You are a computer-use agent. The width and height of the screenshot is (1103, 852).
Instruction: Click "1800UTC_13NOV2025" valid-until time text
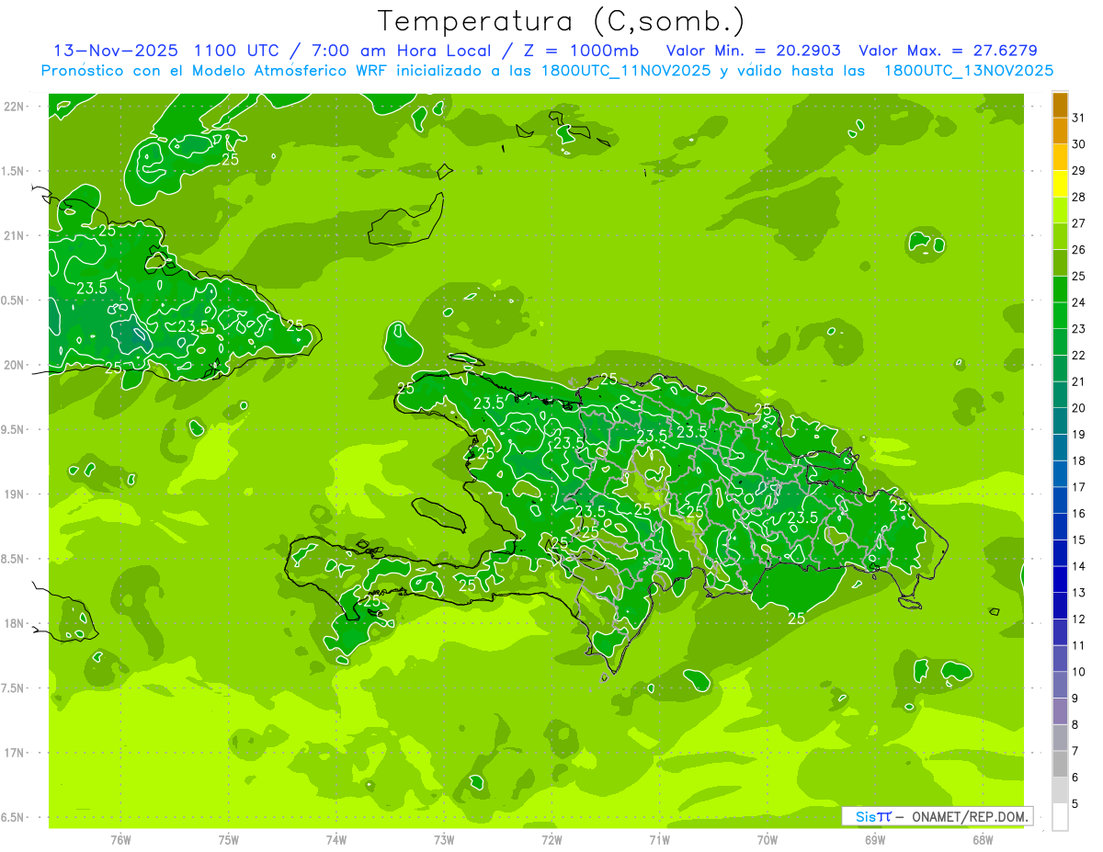969,71
